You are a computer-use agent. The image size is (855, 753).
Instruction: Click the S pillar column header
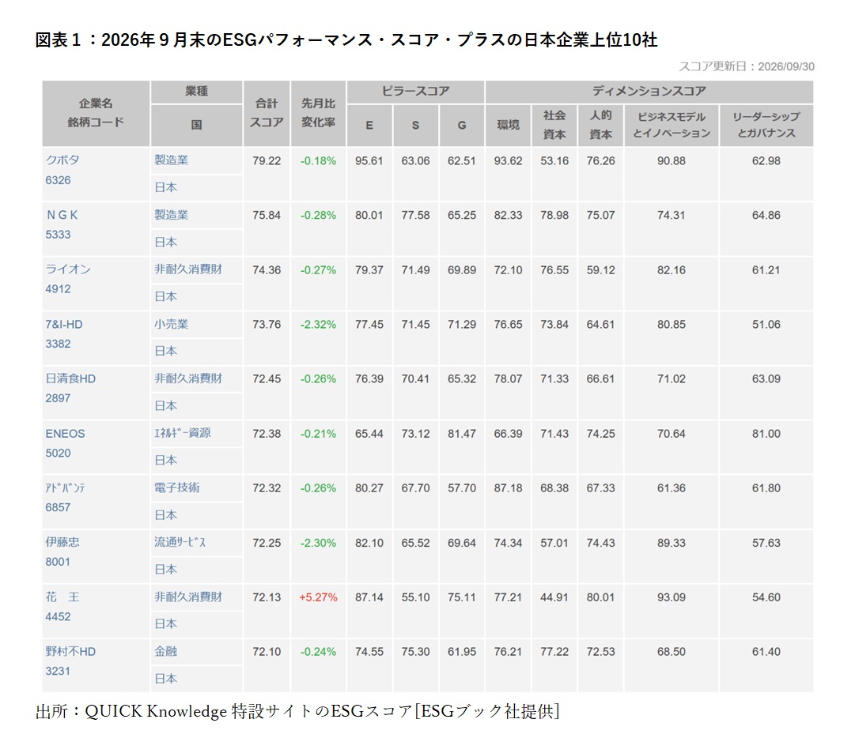pos(415,126)
